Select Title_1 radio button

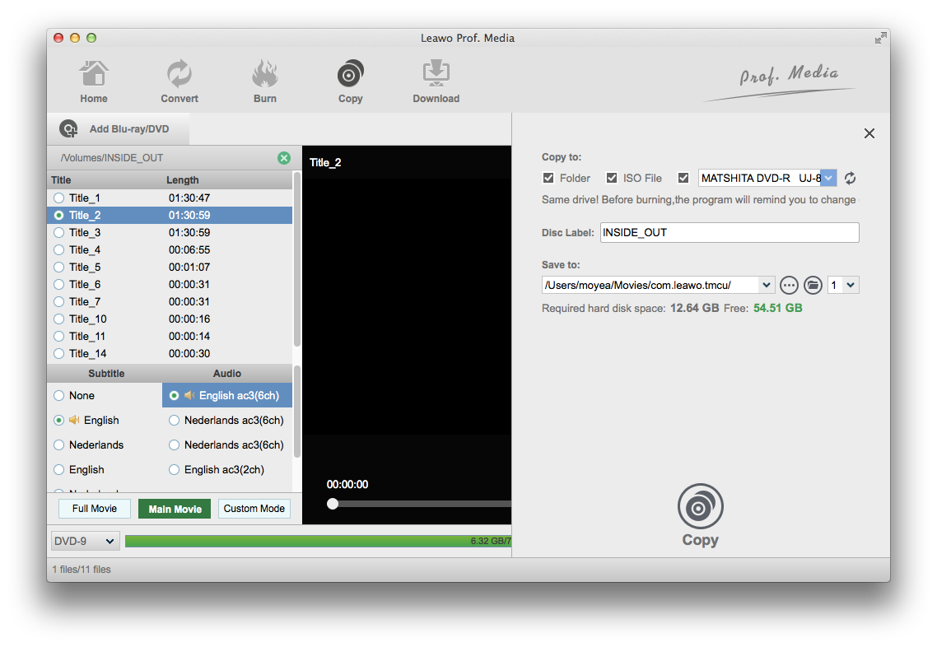tap(58, 198)
